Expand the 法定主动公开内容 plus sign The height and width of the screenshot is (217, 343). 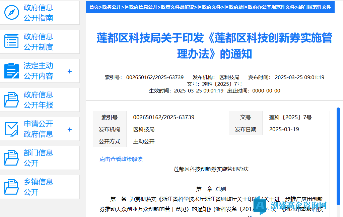[70, 71]
